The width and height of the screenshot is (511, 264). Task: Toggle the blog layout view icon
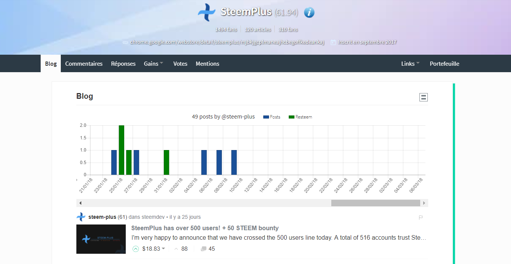(424, 97)
